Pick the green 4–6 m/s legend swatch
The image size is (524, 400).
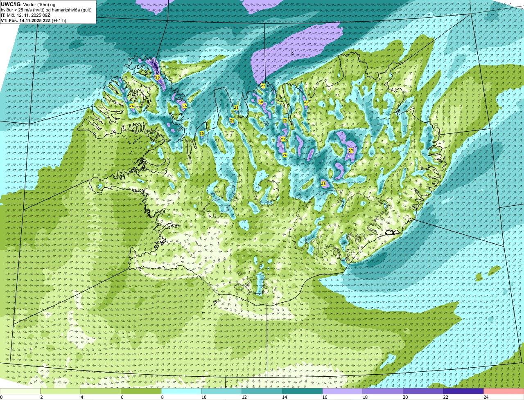point(101,391)
